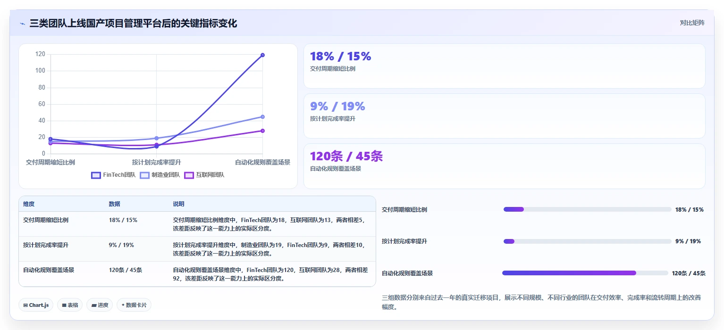Click the 按计划完成率提升 progress bar
The height and width of the screenshot is (330, 724).
click(587, 241)
